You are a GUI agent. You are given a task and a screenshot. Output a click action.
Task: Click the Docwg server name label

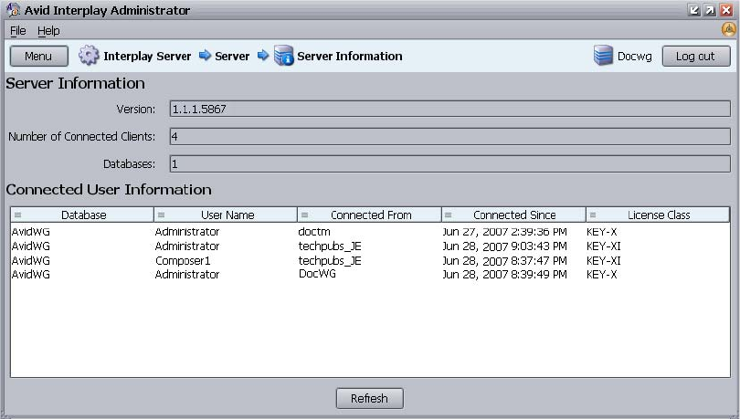tap(634, 57)
